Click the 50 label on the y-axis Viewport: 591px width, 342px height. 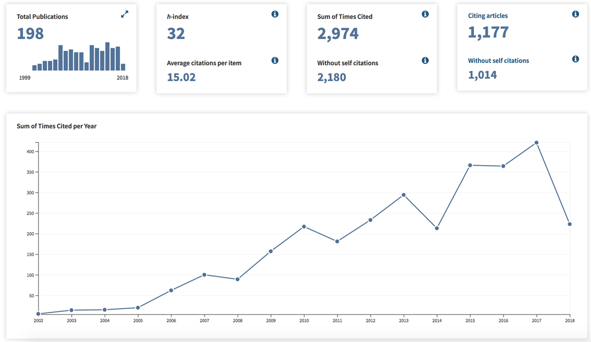coord(31,296)
